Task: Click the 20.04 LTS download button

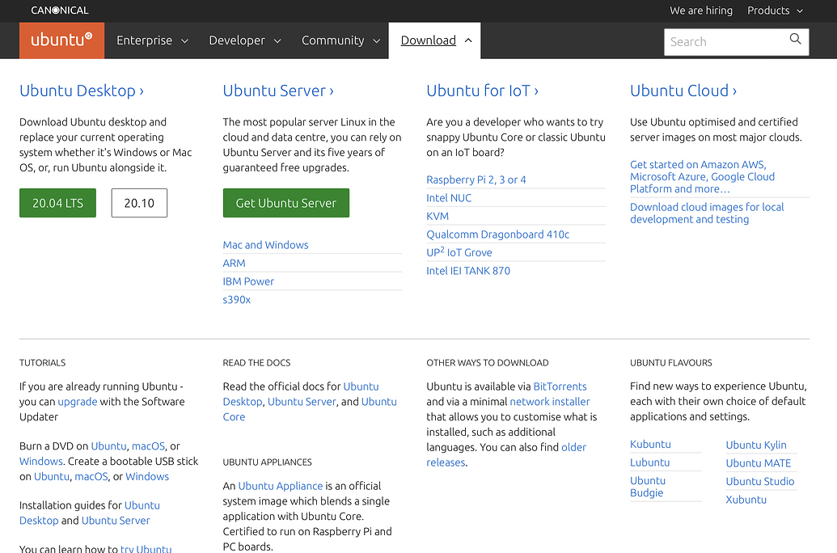Action: [57, 203]
